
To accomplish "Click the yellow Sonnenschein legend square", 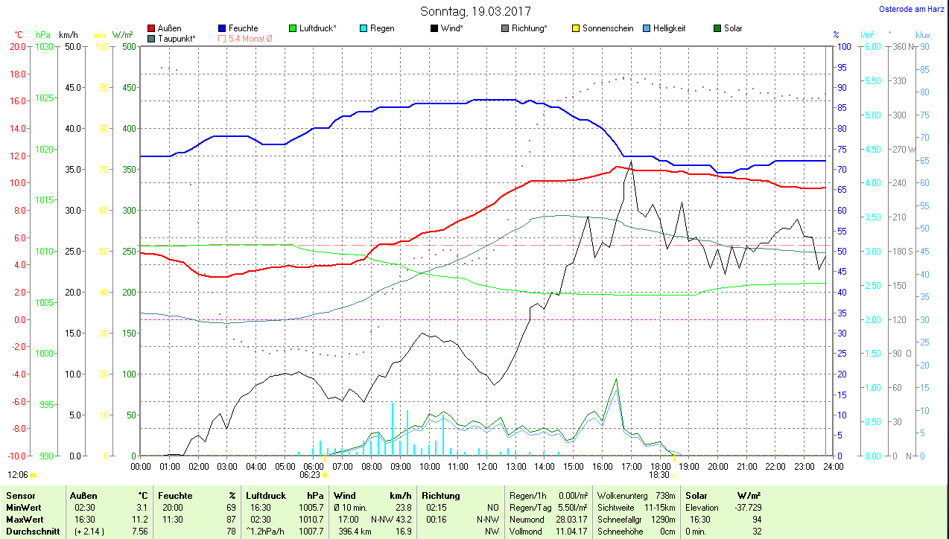I will (x=576, y=28).
